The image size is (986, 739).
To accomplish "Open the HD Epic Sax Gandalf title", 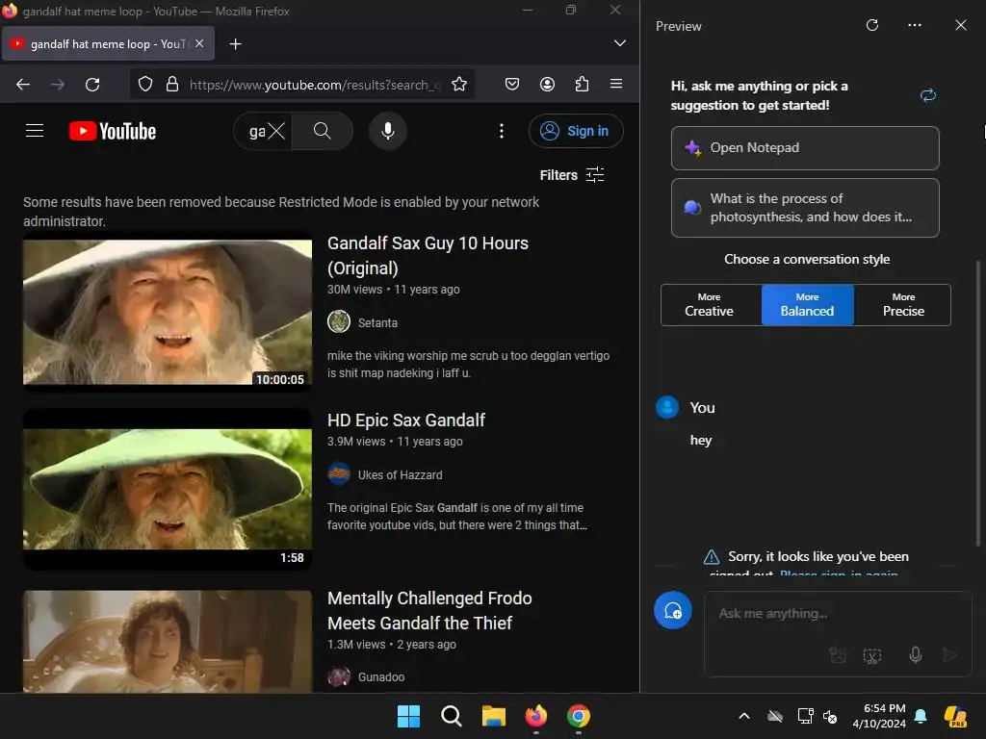I will click(406, 420).
